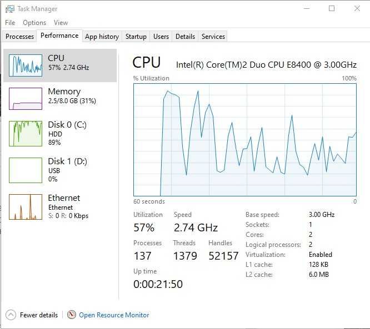Open the Services tab
This screenshot has width=370, height=329.
tap(213, 37)
